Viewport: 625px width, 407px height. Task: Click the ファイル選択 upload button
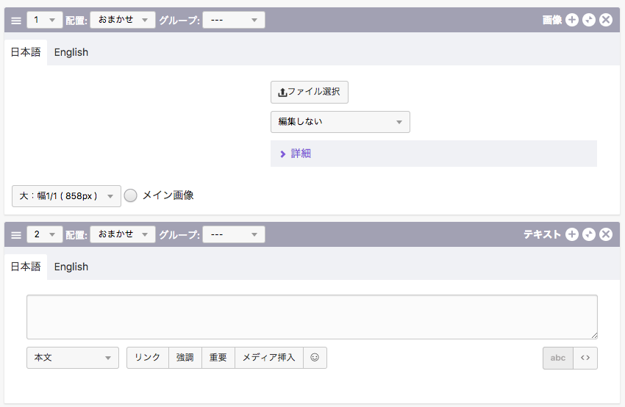pyautogui.click(x=309, y=93)
